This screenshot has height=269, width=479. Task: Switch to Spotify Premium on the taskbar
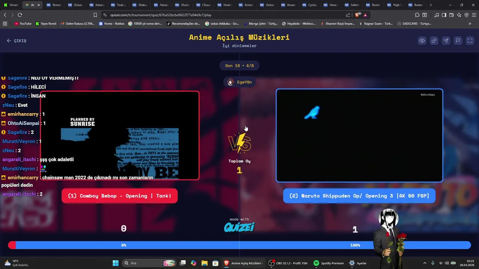329,263
